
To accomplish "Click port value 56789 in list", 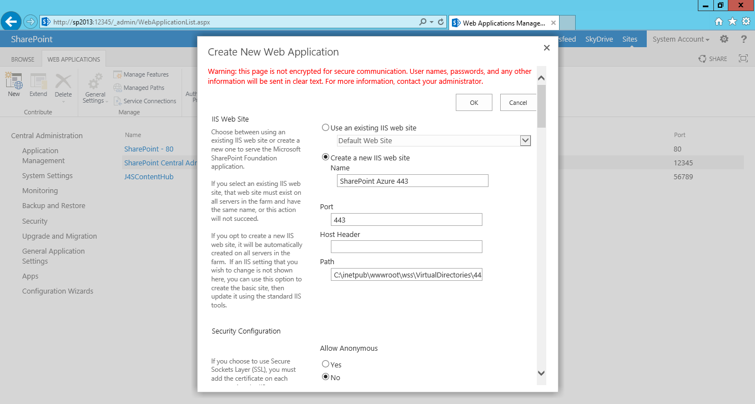I will click(683, 177).
